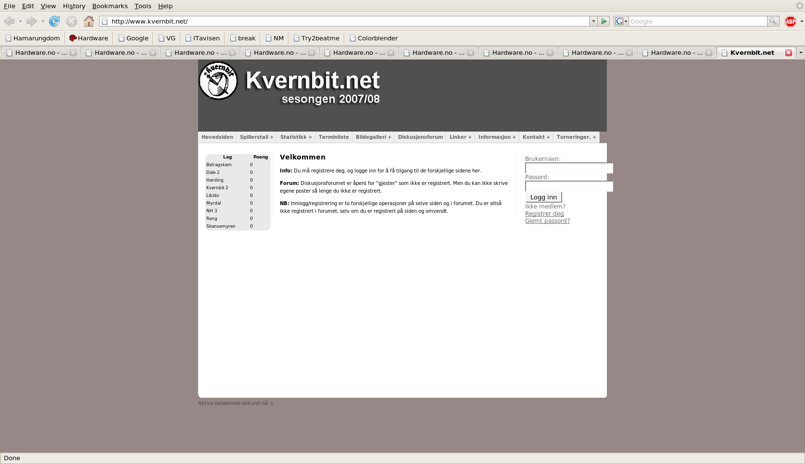
Task: Open the Hardware bookmark with red icon
Action: coord(89,38)
